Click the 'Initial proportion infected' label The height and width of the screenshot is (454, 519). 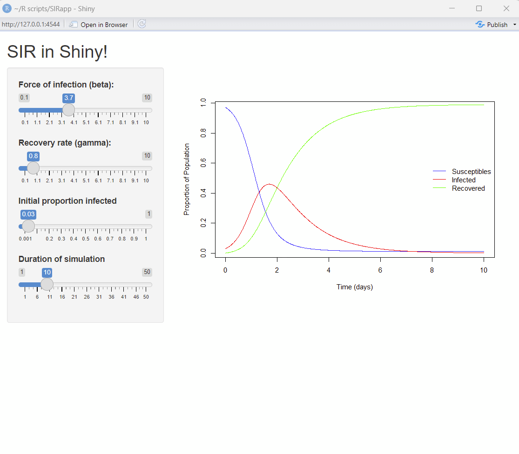click(67, 201)
